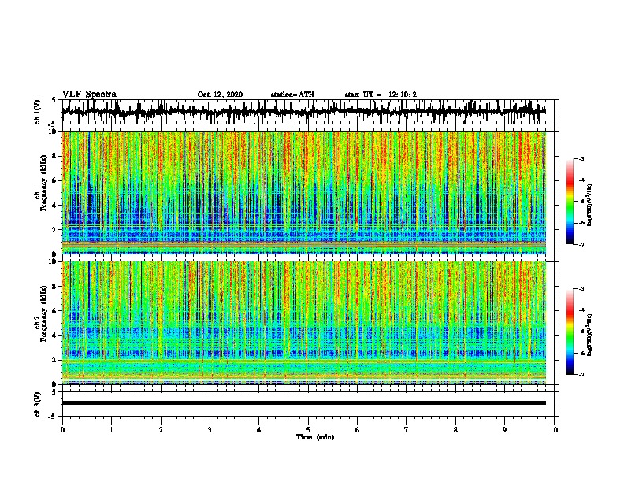
Task: Click time-axis tick label "3"
Action: tap(210, 429)
